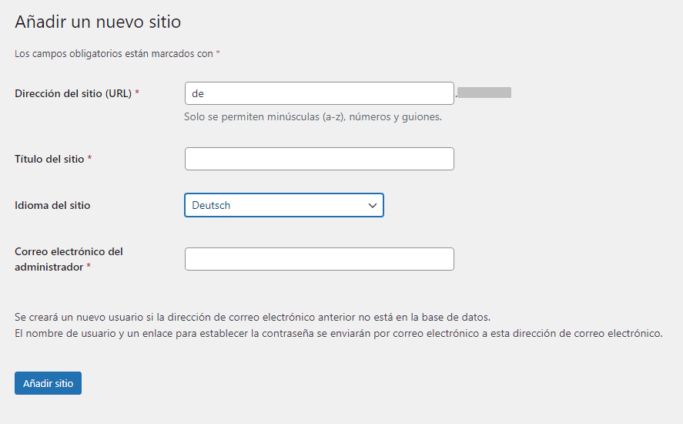Click the "Se creará un nuevo usuario" sentence
Screen dimensions: 683x424
pos(253,317)
